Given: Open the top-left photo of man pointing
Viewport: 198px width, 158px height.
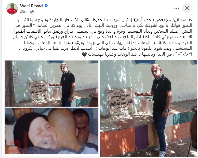Looking at the screenshot, I should click(52, 84).
